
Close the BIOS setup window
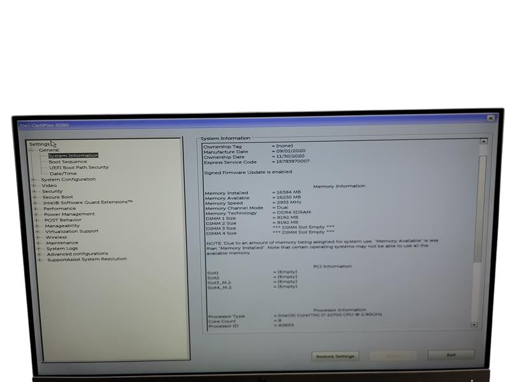[491, 118]
